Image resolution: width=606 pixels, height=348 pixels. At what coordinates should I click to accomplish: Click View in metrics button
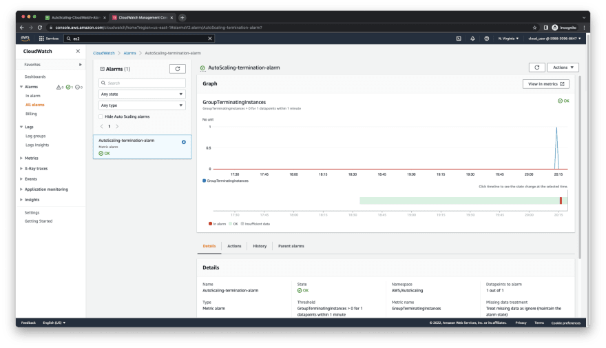coord(545,84)
